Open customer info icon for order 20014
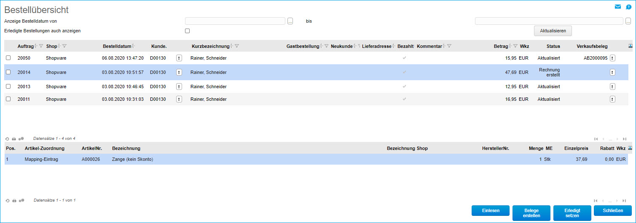This screenshot has width=636, height=223. pos(179,72)
